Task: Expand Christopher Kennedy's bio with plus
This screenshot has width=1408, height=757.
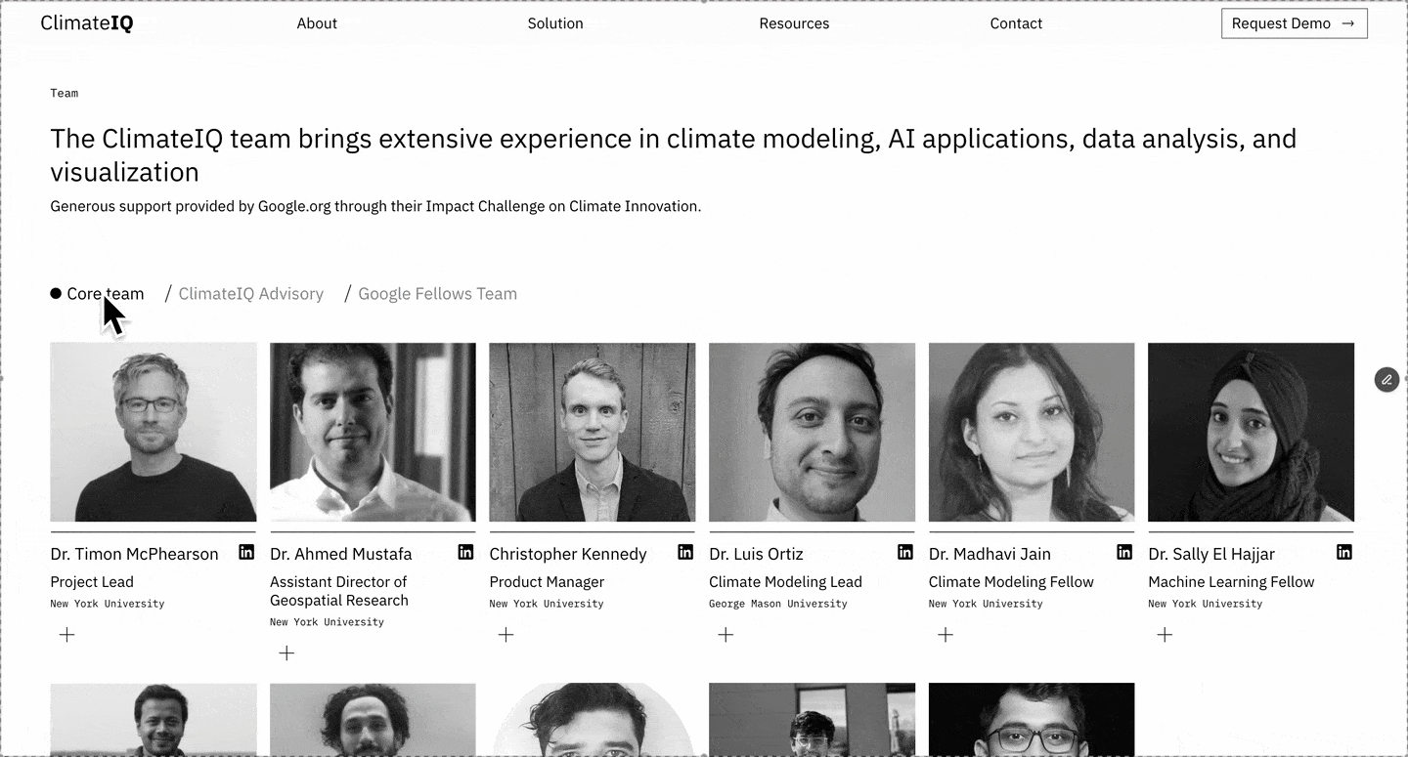Action: pyautogui.click(x=506, y=635)
